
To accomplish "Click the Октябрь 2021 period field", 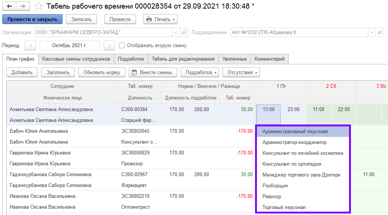I will 70,46.
